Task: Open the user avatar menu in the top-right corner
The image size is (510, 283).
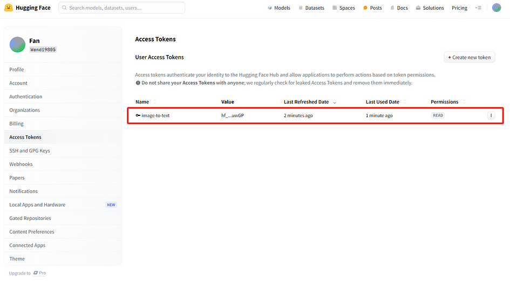Action: (x=497, y=8)
